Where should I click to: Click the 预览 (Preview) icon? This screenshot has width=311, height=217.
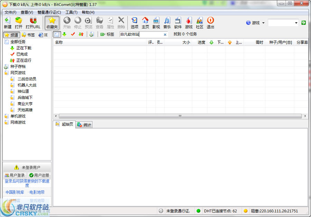88,23
